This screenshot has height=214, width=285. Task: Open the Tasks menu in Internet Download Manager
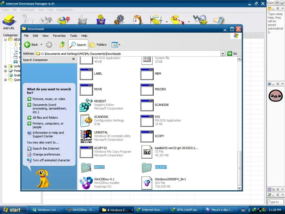point(5,10)
